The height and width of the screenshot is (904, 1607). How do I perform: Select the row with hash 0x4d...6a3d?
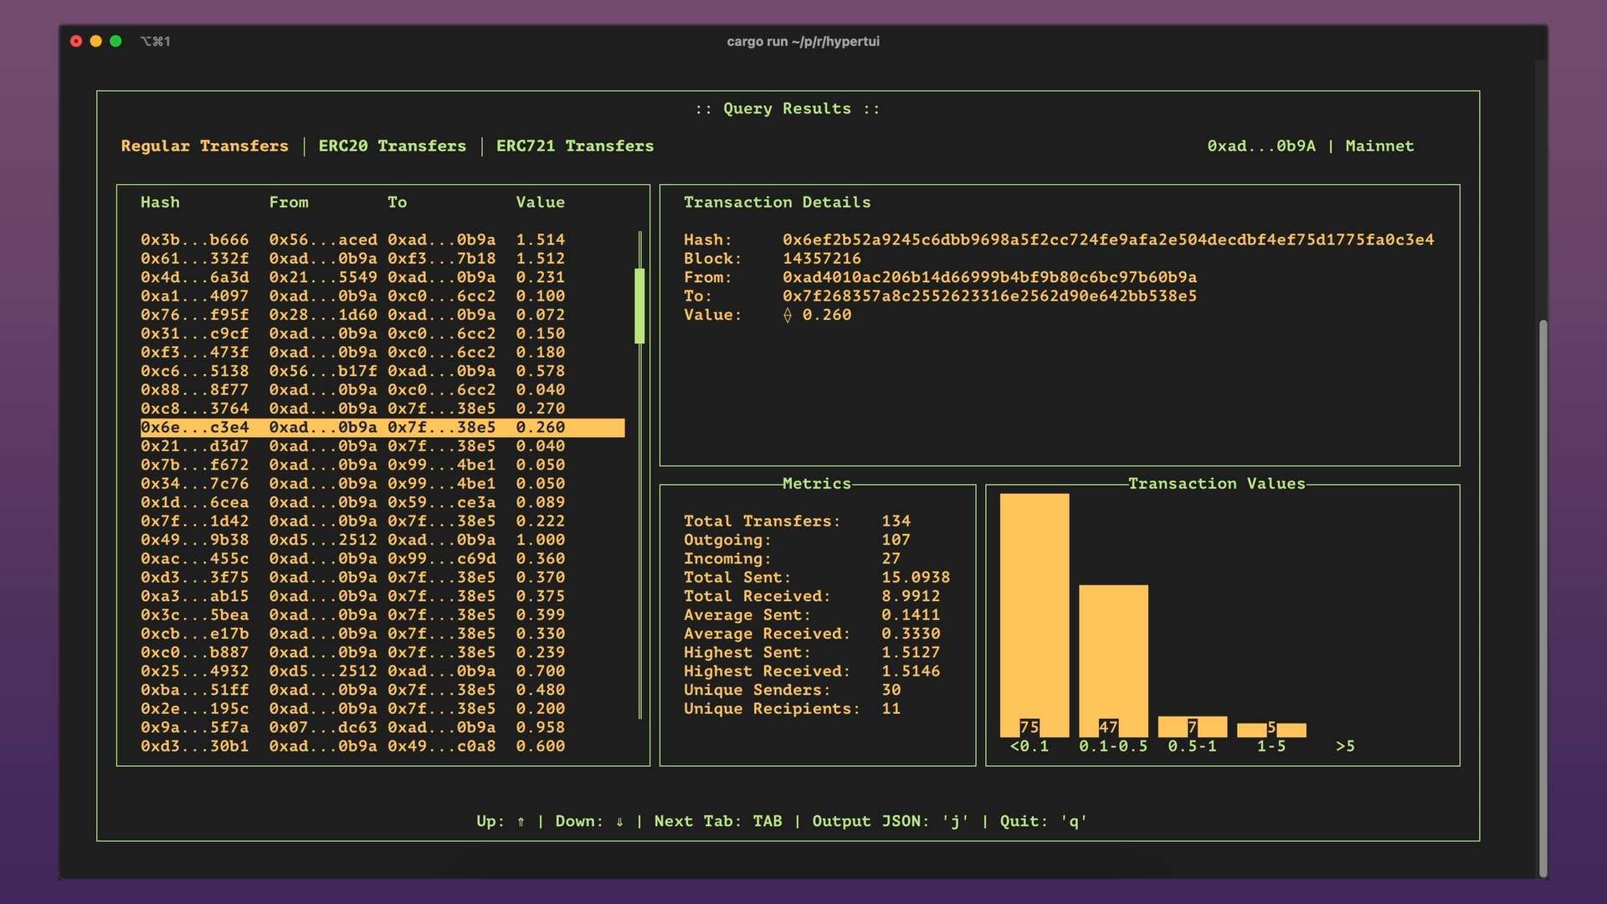[382, 277]
